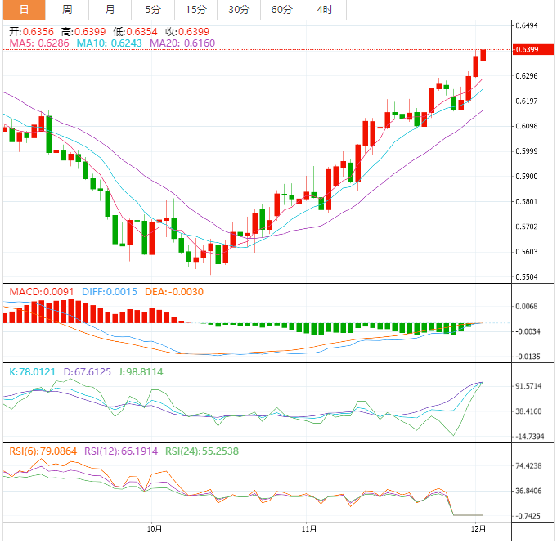Click the 低:0.6354 low price text
Screen dimensions: 557x548
pos(135,32)
